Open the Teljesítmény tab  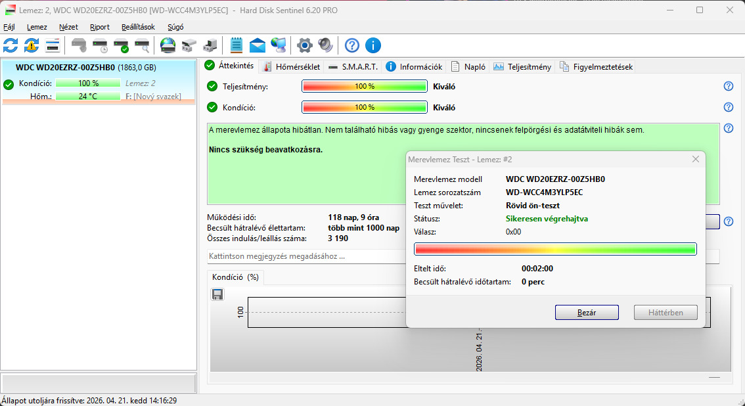tap(522, 67)
